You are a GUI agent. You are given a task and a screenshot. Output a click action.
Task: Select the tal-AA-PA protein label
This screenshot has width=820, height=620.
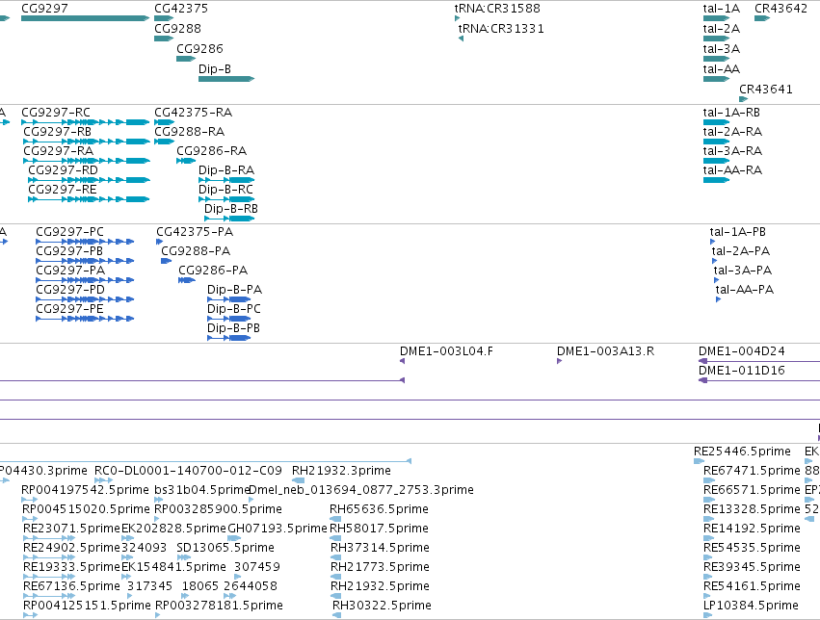click(745, 290)
